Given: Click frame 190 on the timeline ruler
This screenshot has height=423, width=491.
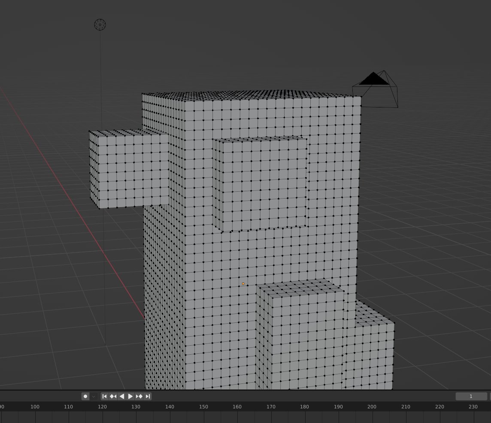Looking at the screenshot, I should [338, 407].
